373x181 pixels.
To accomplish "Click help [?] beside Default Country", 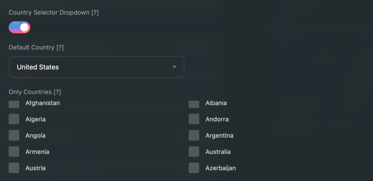I will coord(60,48).
